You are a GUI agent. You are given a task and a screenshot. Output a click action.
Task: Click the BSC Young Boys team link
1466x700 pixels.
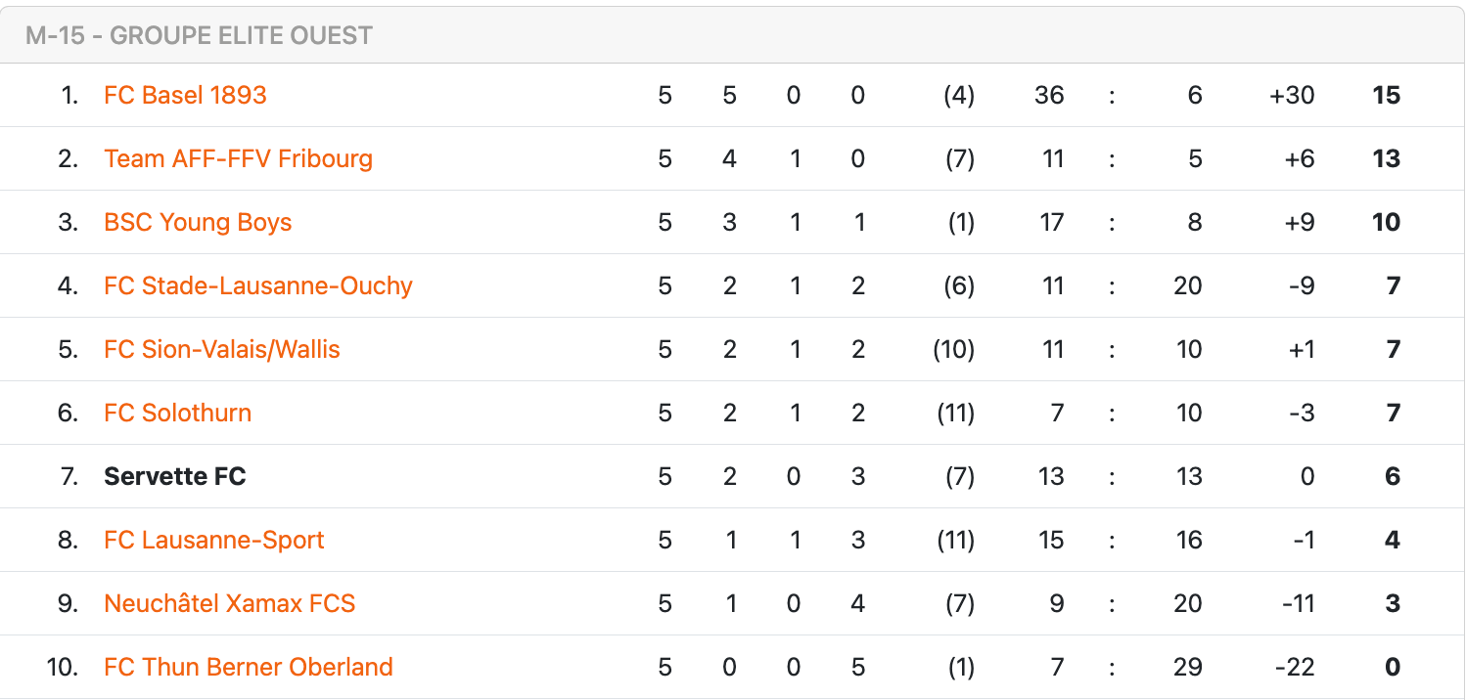point(198,222)
